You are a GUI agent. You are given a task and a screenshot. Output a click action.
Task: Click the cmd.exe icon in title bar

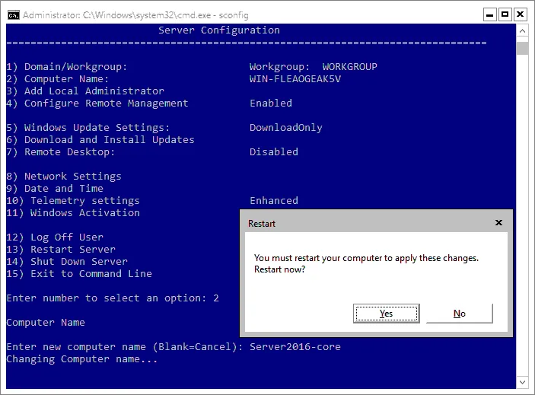12,14
